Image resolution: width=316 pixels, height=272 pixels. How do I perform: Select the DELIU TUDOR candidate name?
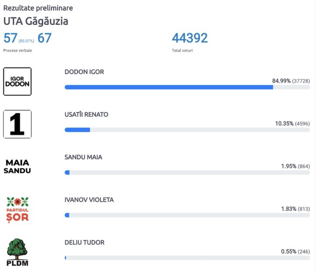tap(85, 243)
